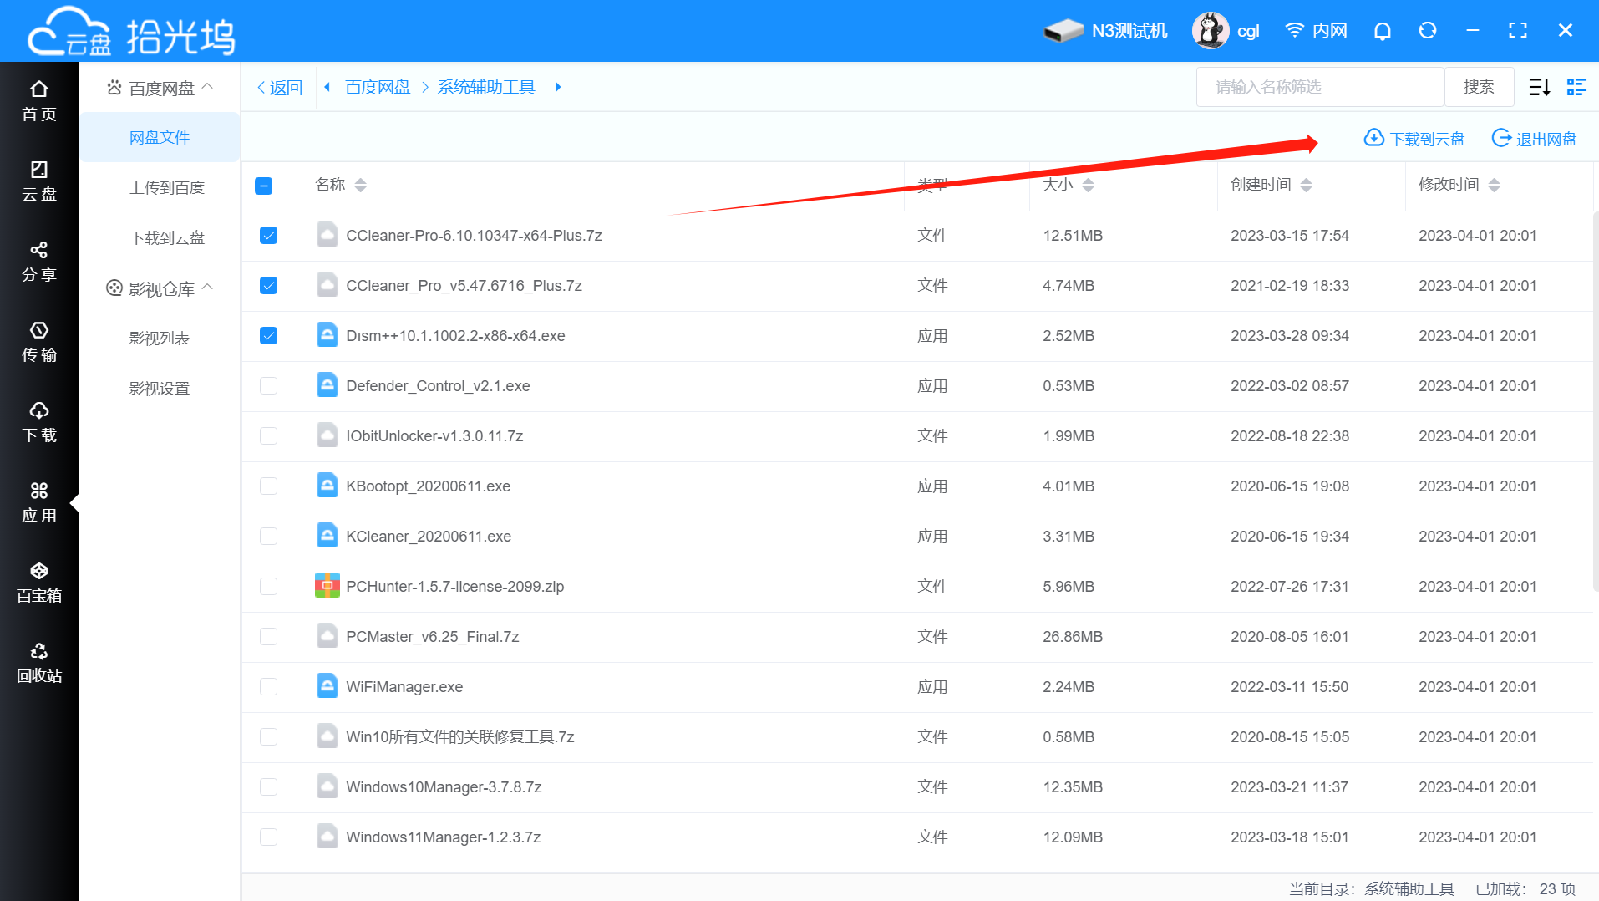The image size is (1599, 901).
Task: Click the PCHunter zip file icon
Action: [327, 586]
